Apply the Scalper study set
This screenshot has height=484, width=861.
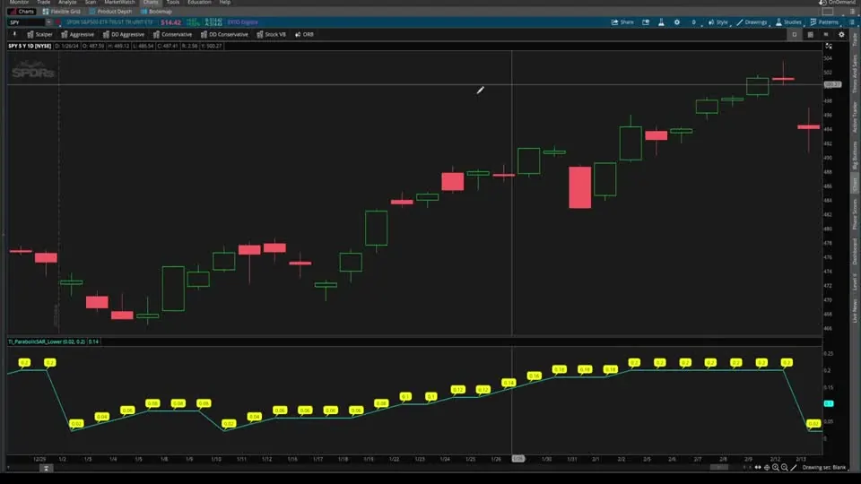click(39, 35)
